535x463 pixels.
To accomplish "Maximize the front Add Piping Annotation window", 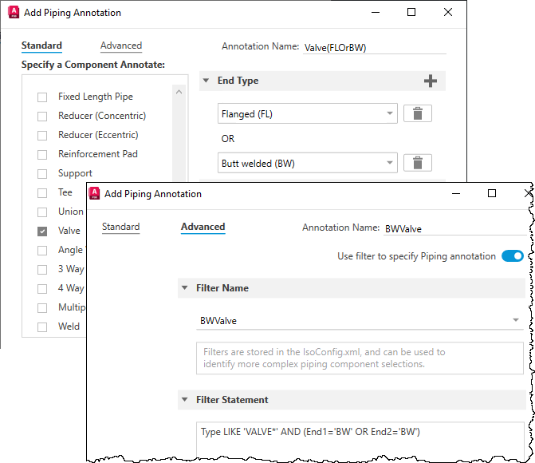I will pos(492,193).
